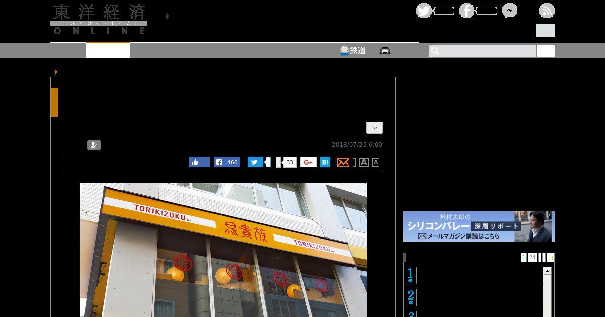Select the smaller font size A icon
The image size is (605, 317).
[x=376, y=162]
